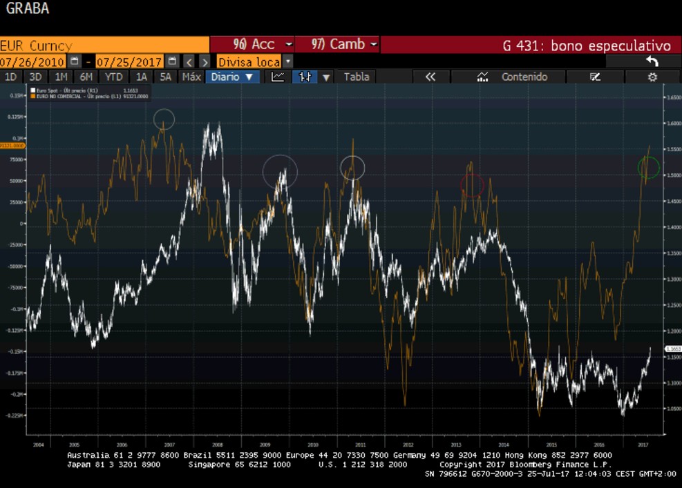Click the EUR Curncy security field
Viewport: 682px width, 488px height.
(104, 46)
